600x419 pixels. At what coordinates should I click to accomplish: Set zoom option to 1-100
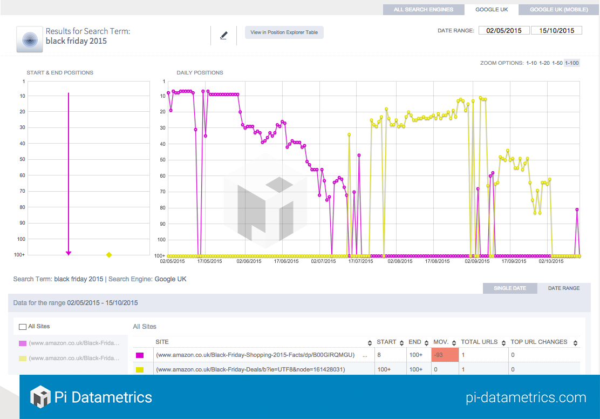click(x=572, y=63)
